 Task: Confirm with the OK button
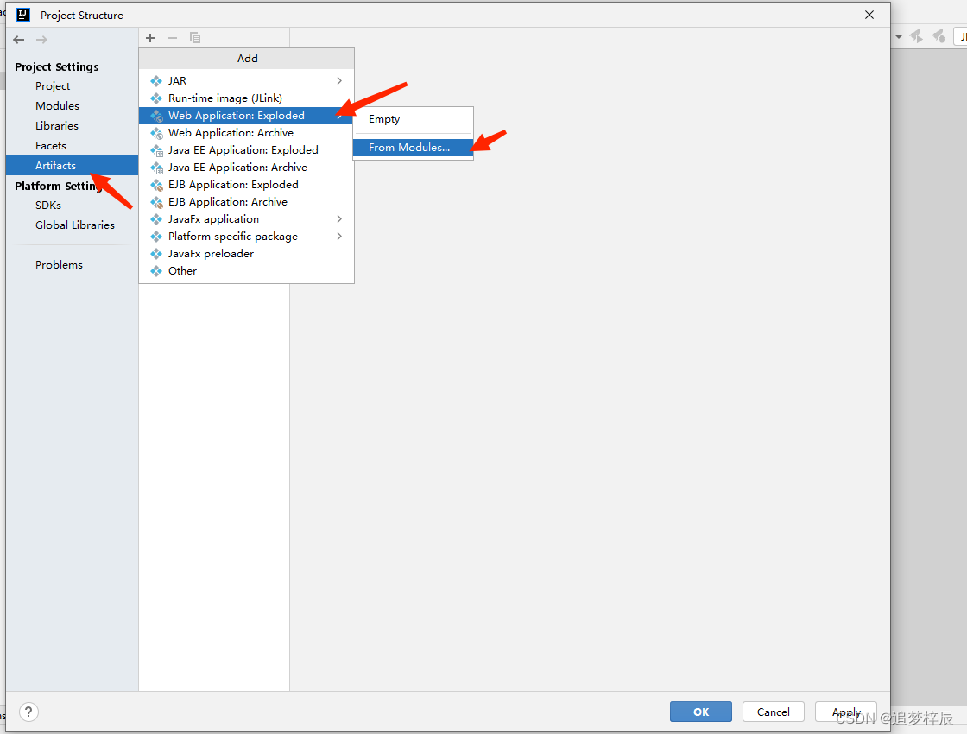[x=700, y=712]
